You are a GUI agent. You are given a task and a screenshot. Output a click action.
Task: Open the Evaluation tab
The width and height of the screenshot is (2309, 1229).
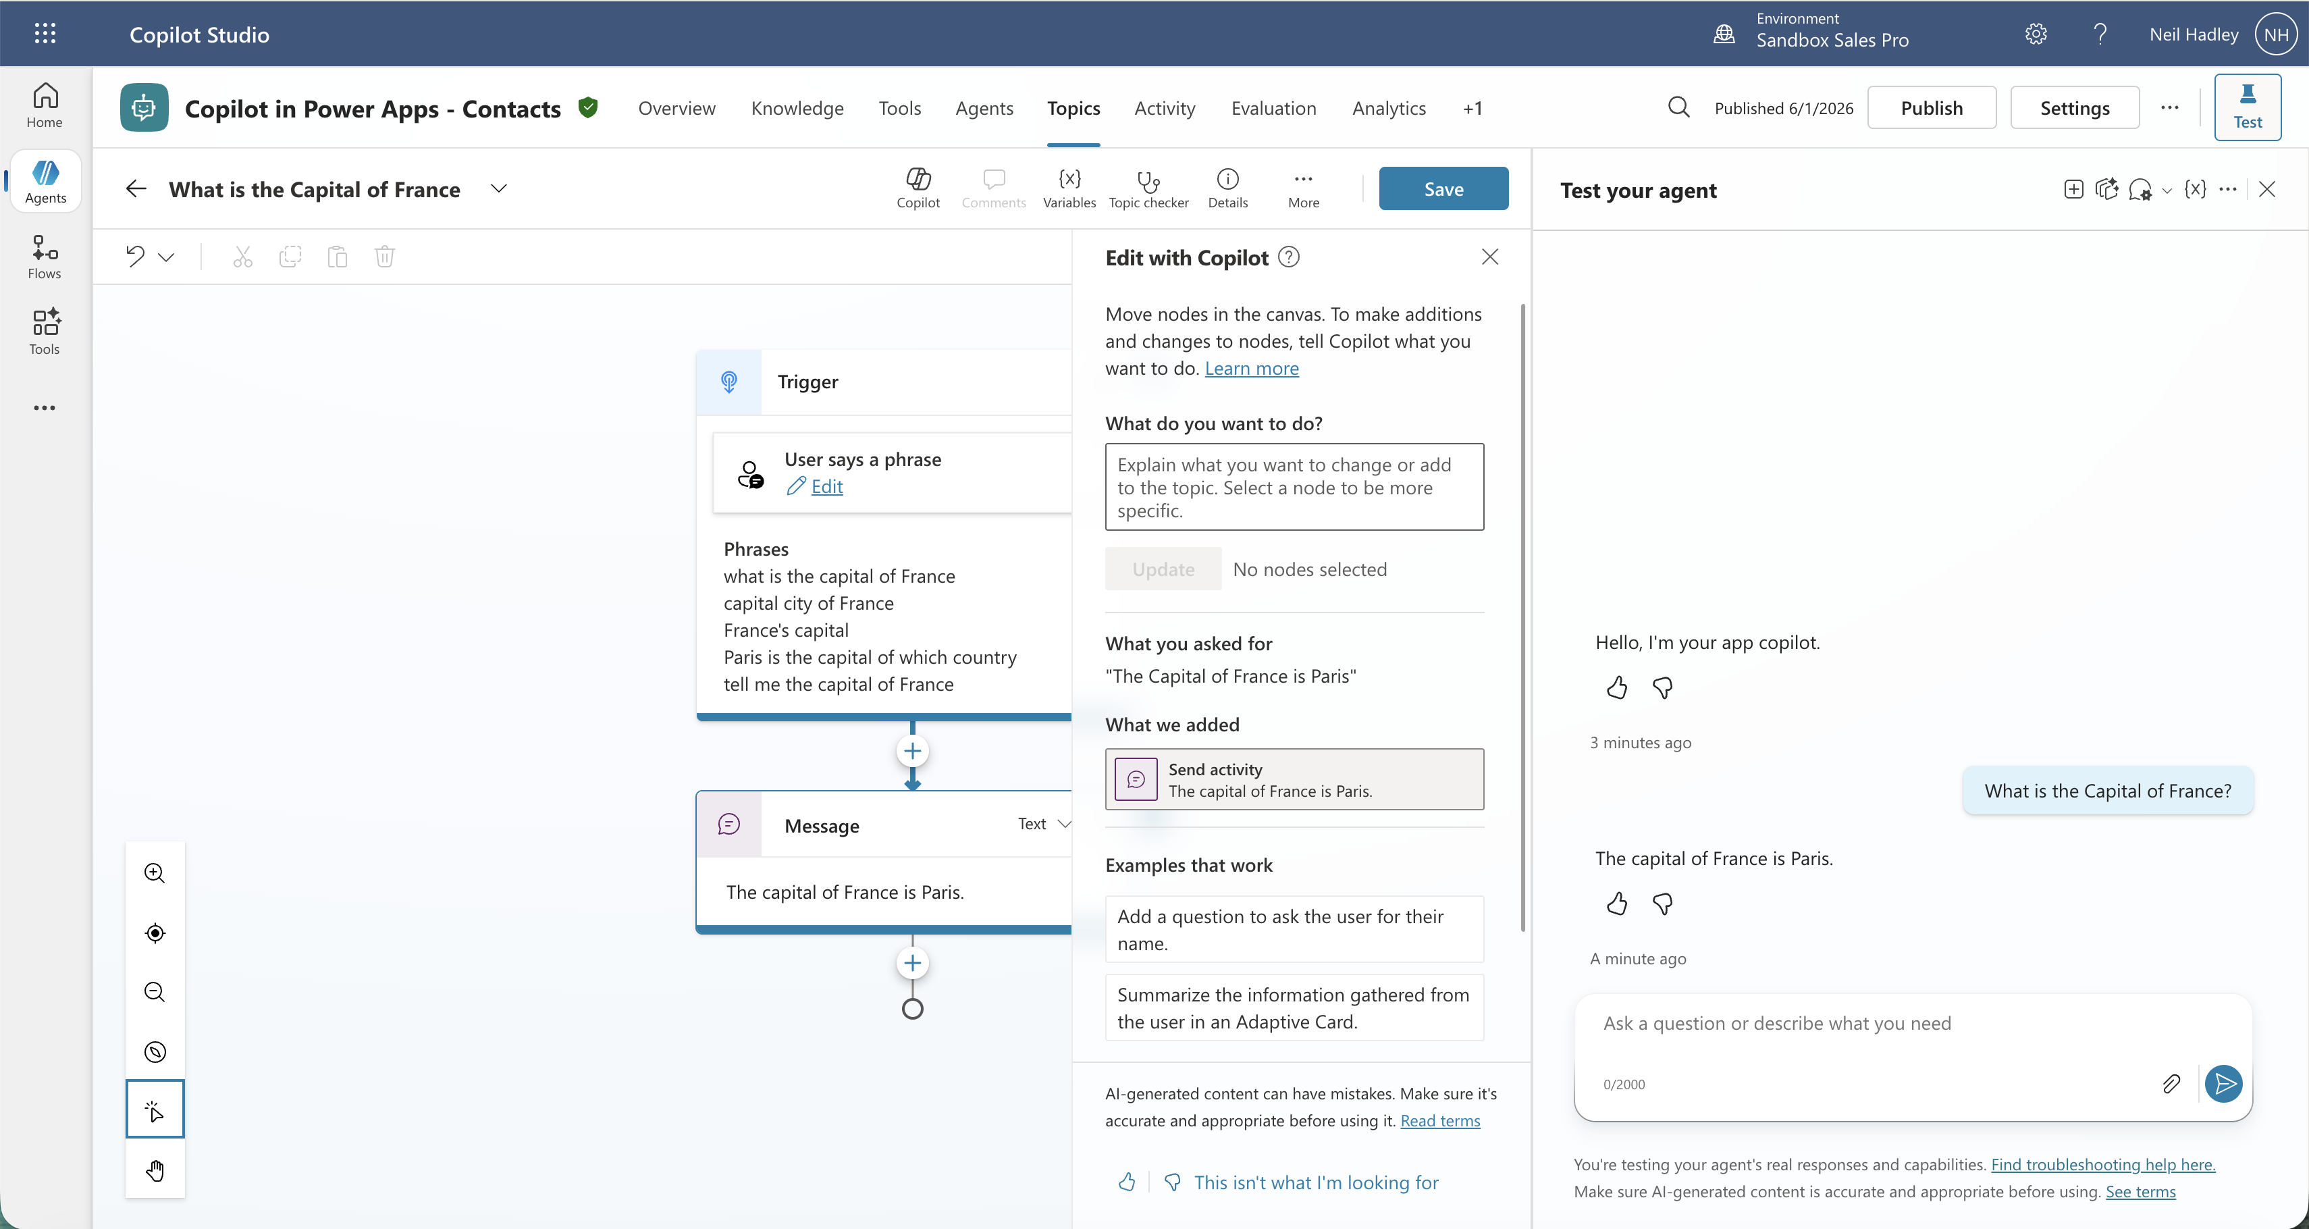click(x=1274, y=109)
